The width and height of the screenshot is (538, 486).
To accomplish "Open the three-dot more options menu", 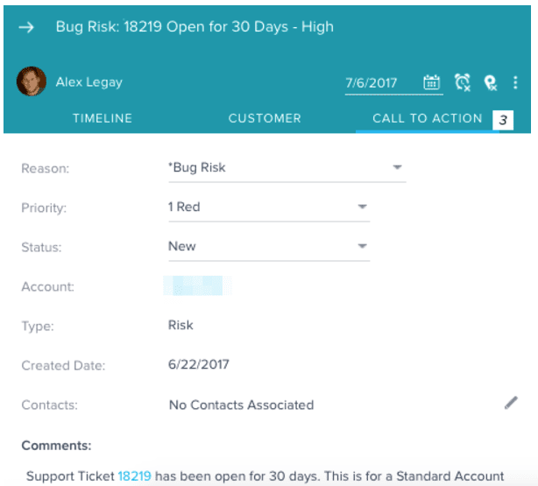I will (x=515, y=82).
